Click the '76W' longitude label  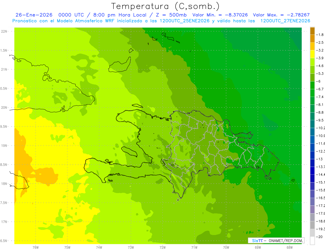pos(35,247)
